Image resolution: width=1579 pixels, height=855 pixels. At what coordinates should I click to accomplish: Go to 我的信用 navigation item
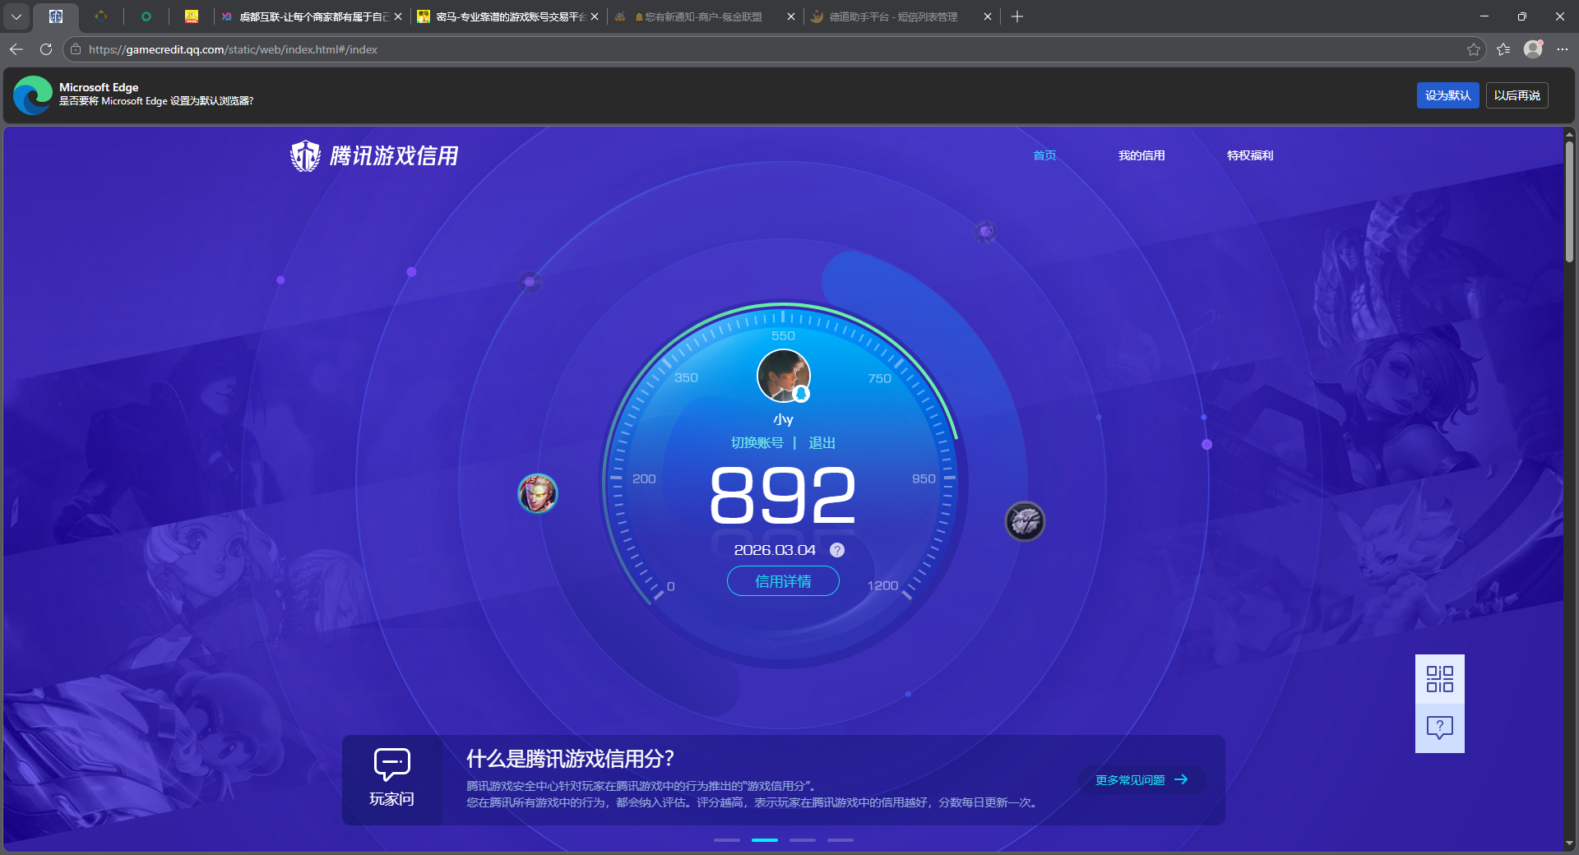click(1141, 155)
